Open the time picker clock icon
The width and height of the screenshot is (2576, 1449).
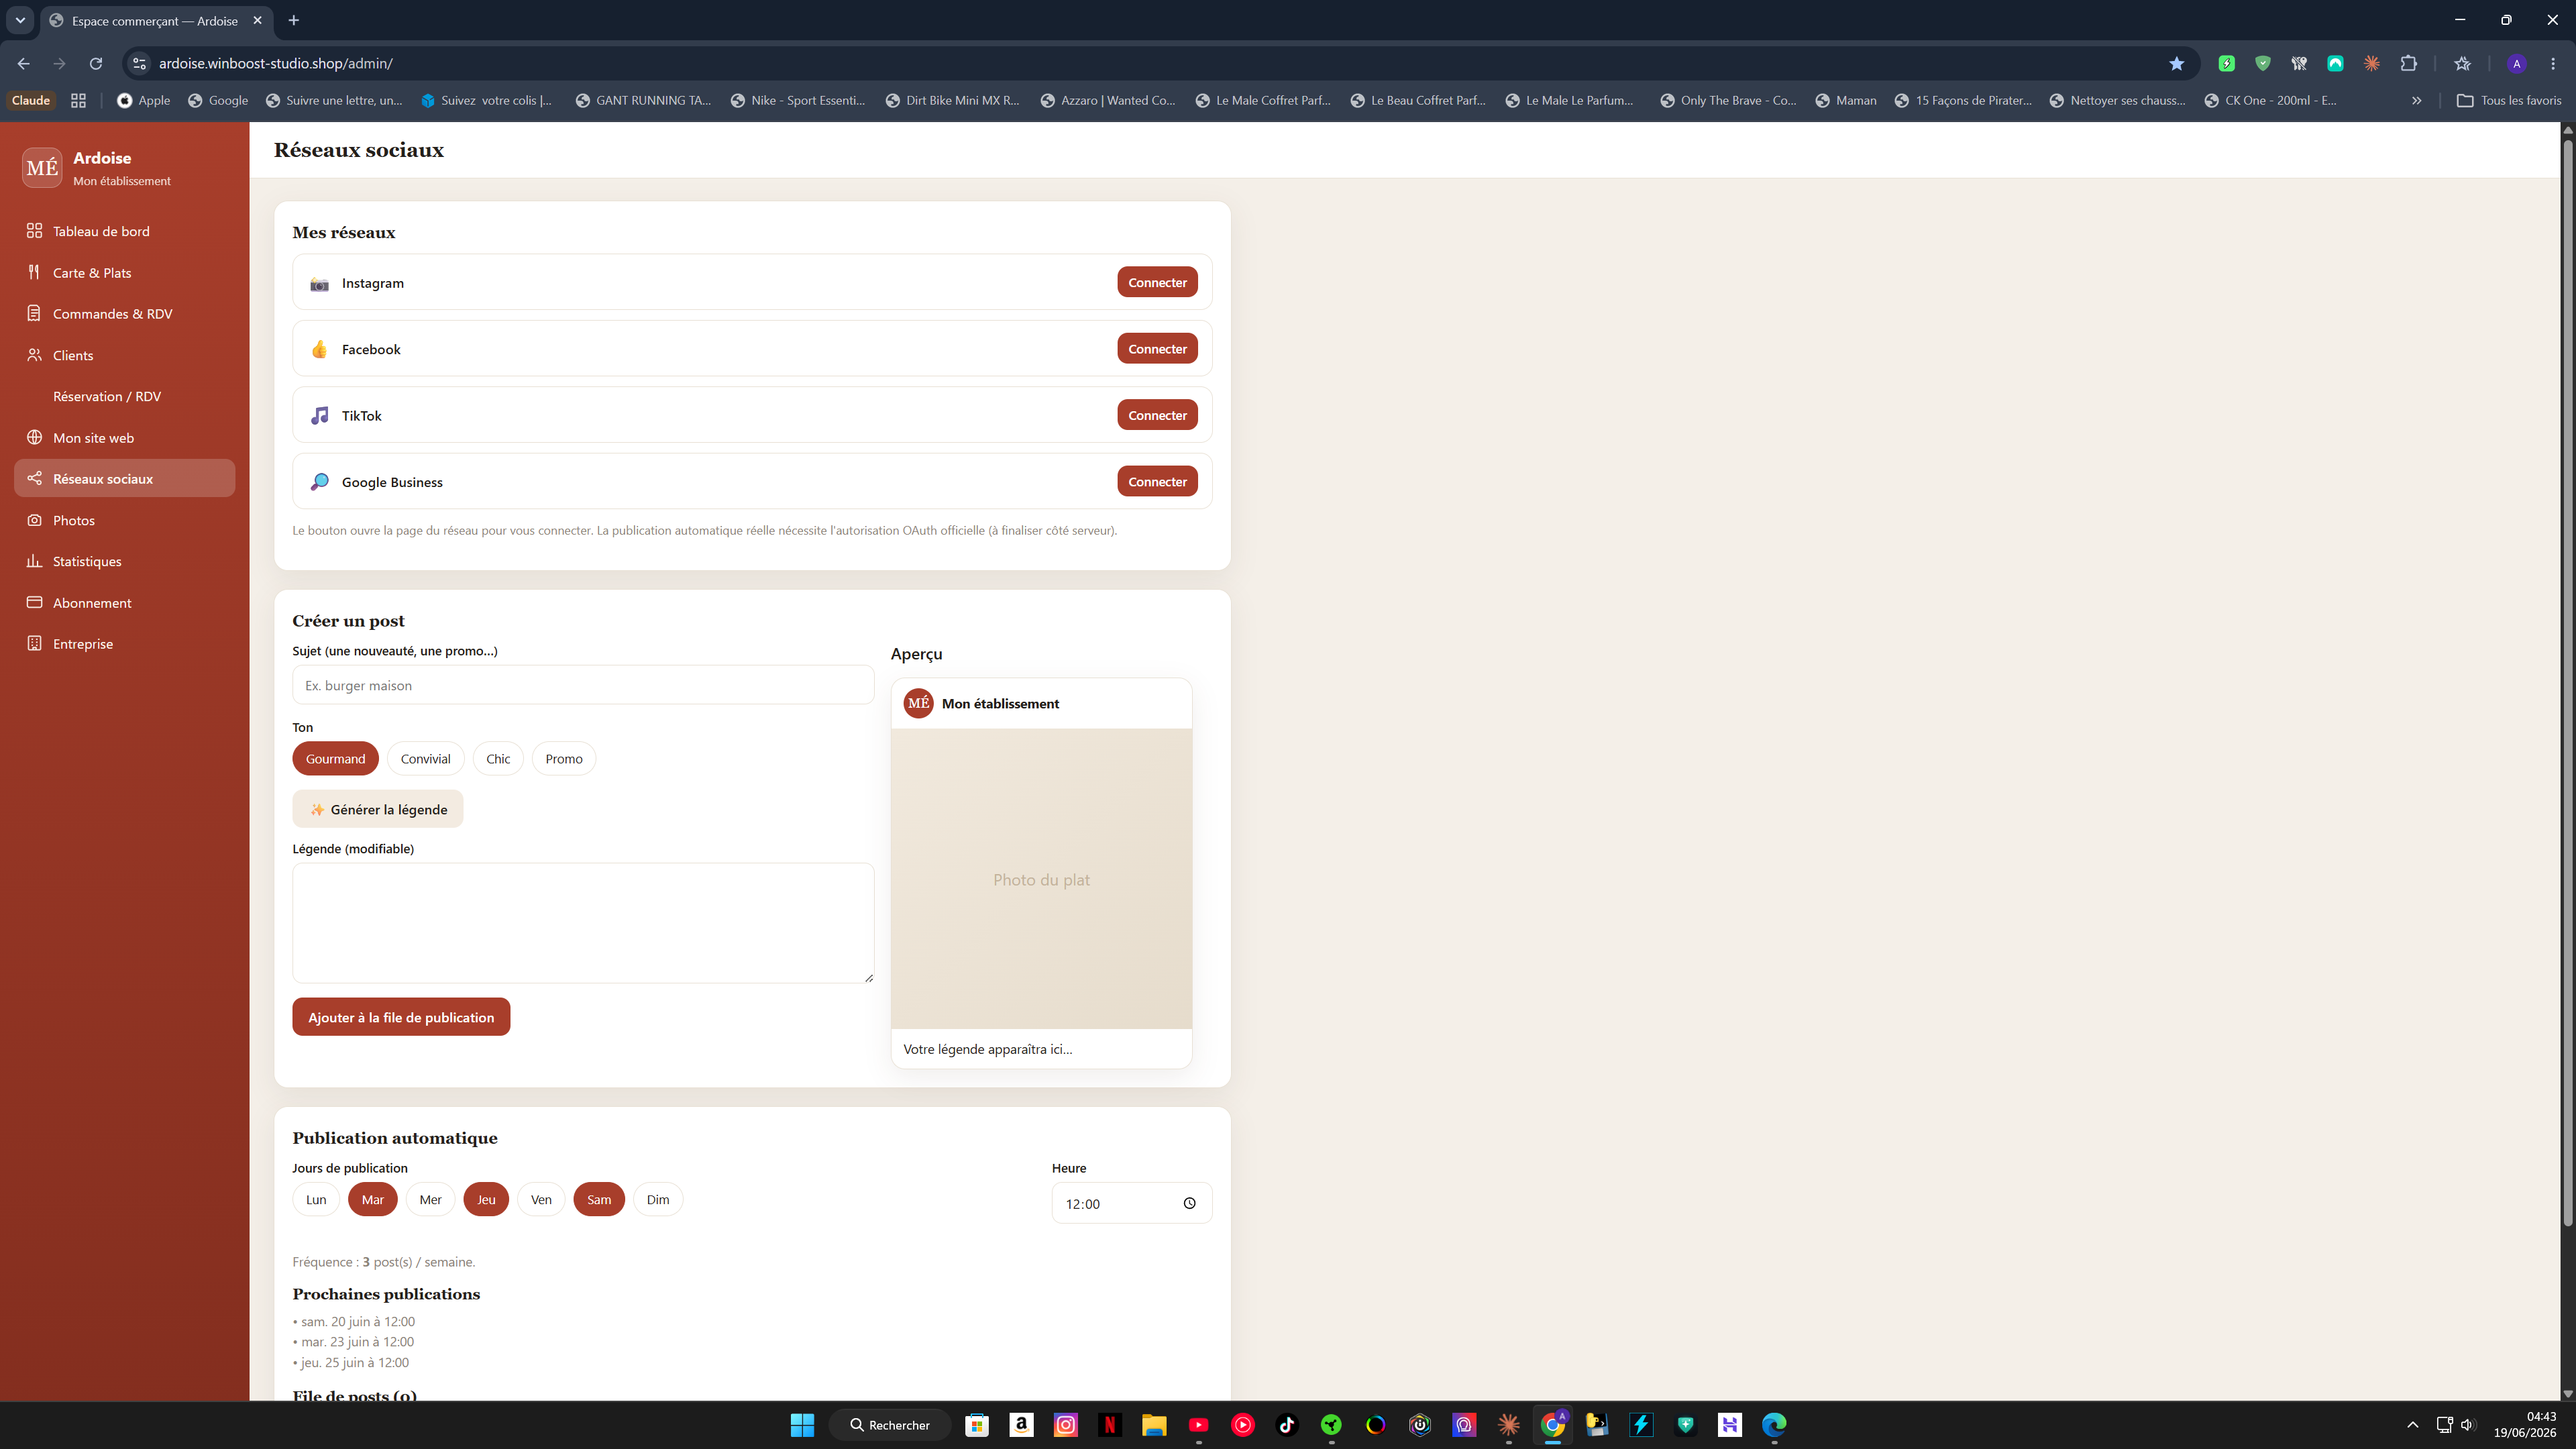(1189, 1203)
